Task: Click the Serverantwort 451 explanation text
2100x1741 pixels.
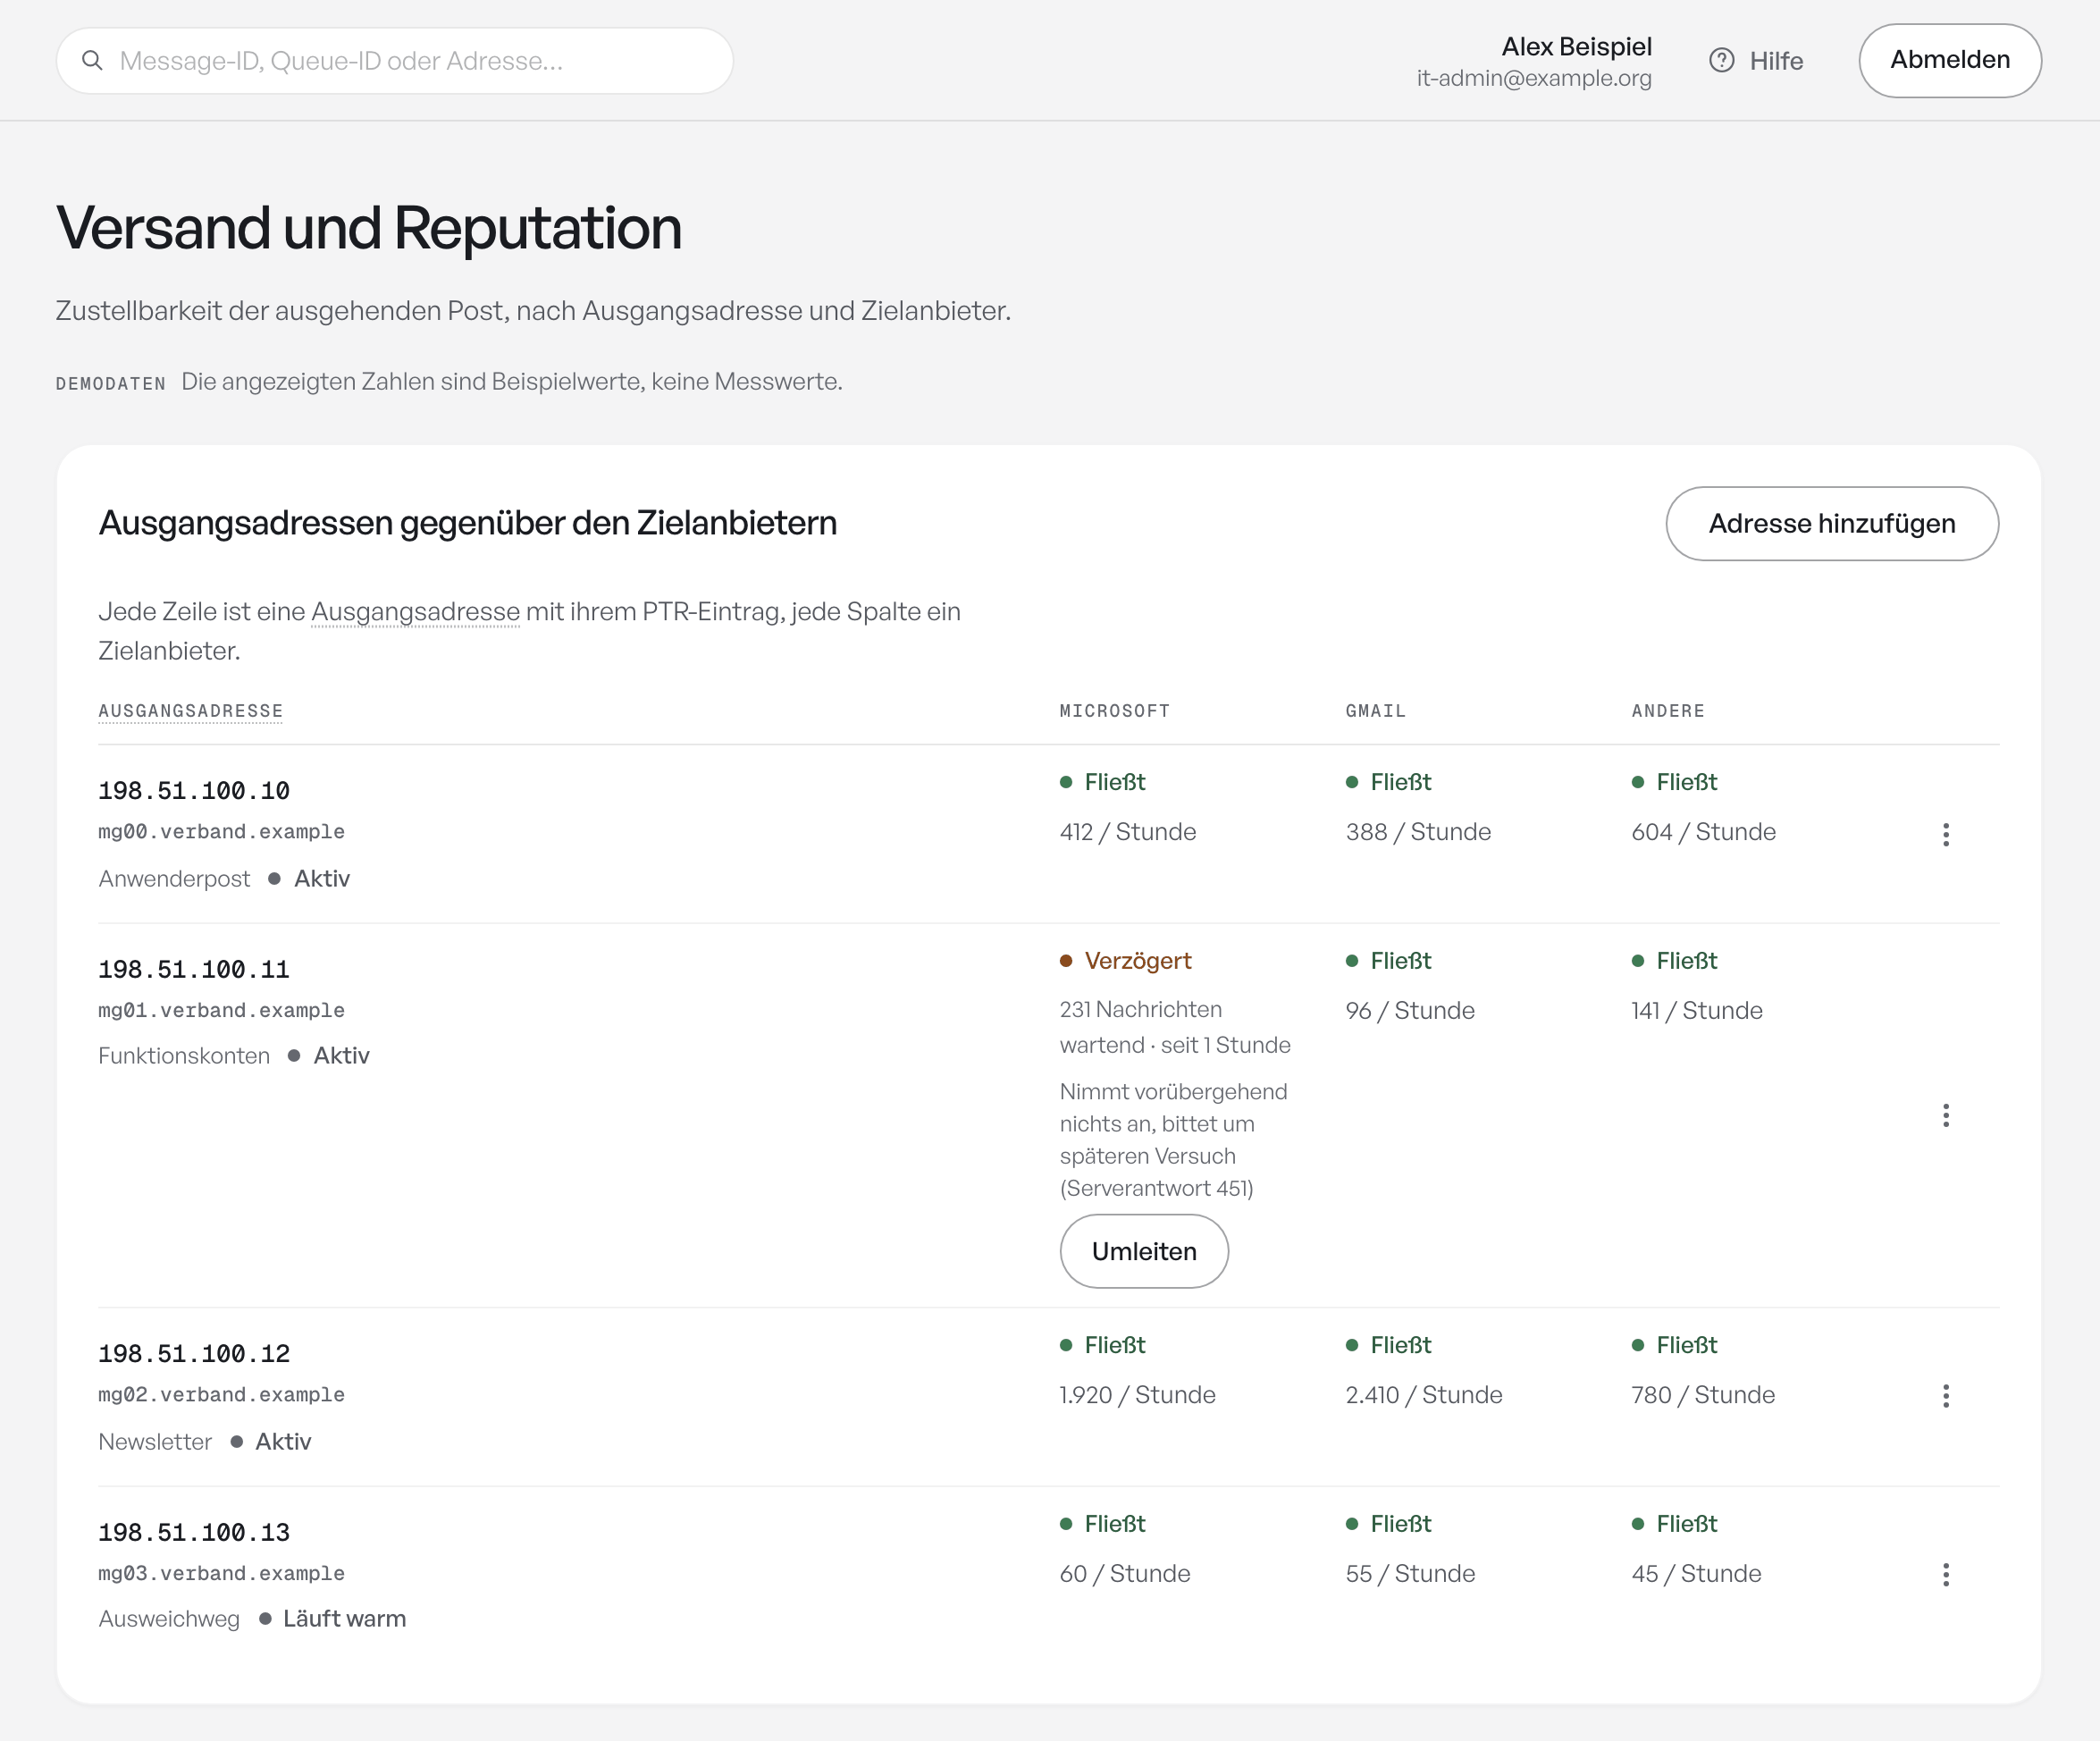Action: 1173,1140
